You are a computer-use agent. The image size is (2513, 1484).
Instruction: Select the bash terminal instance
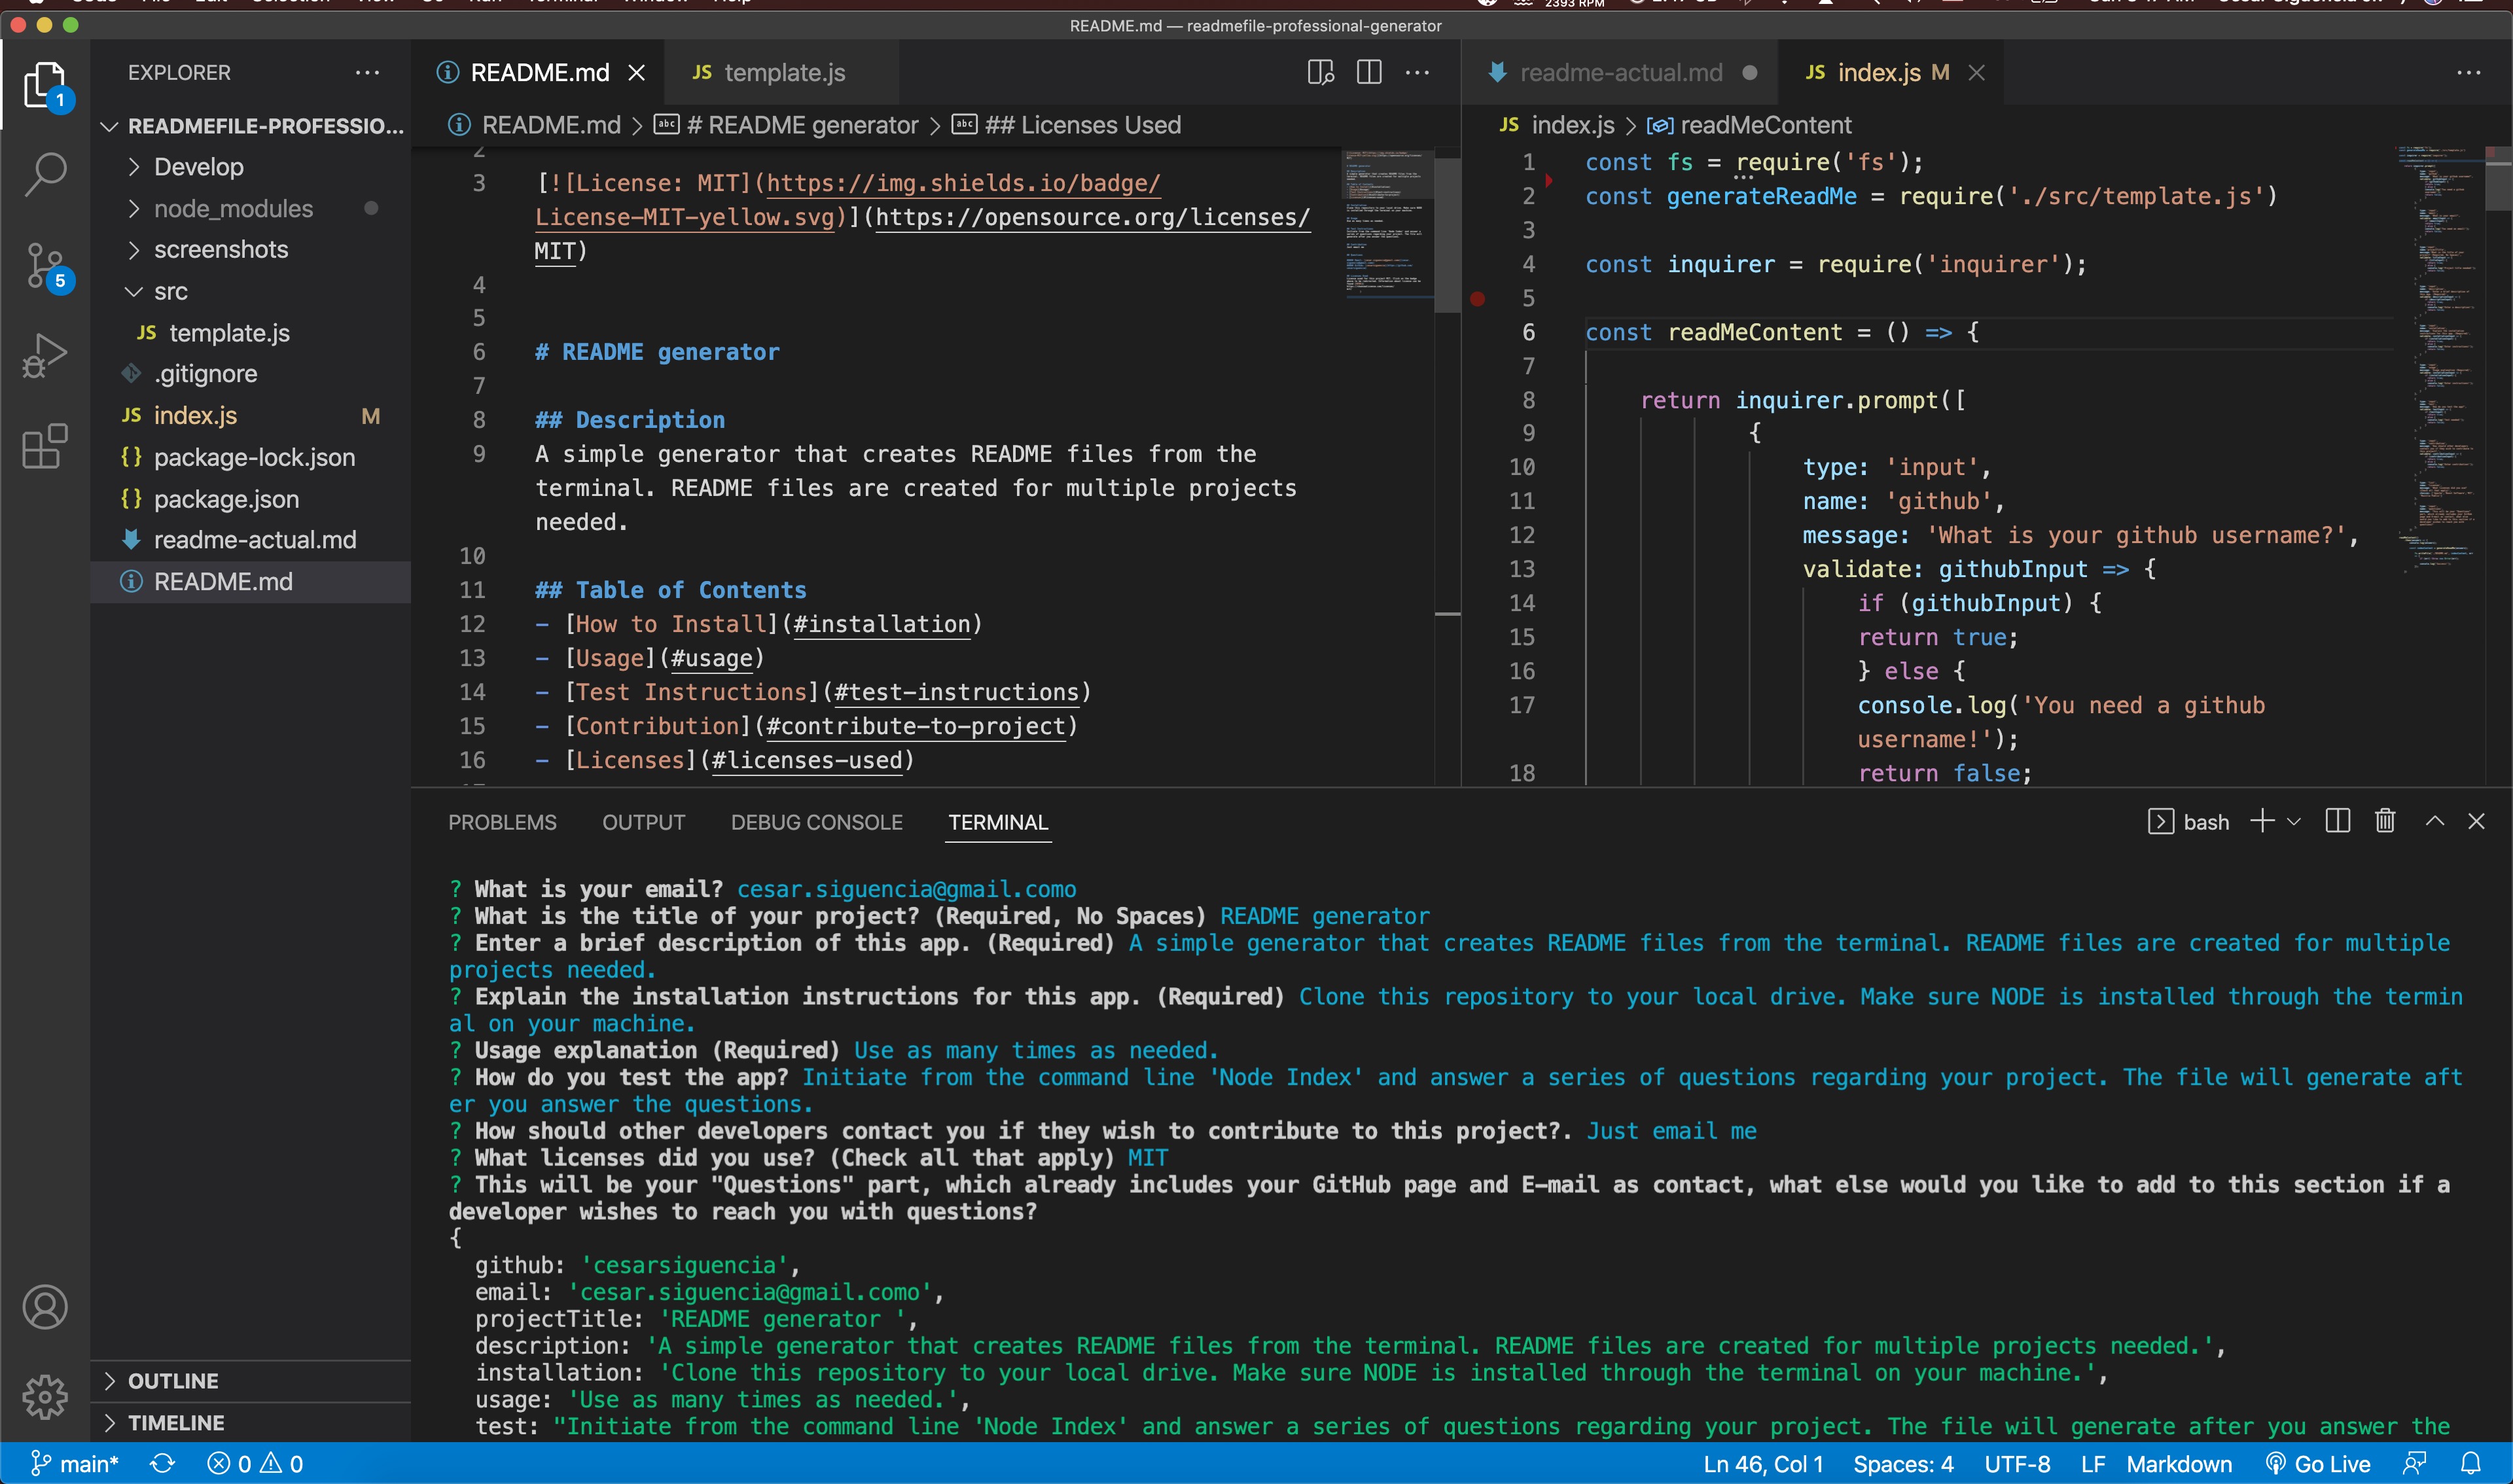2189,822
